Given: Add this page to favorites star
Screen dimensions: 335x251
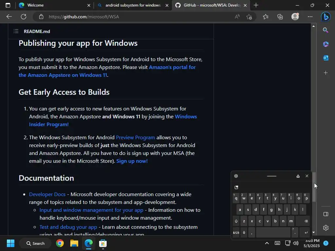Looking at the screenshot, I should (249, 17).
